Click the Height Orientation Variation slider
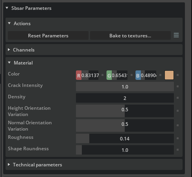 point(125,111)
